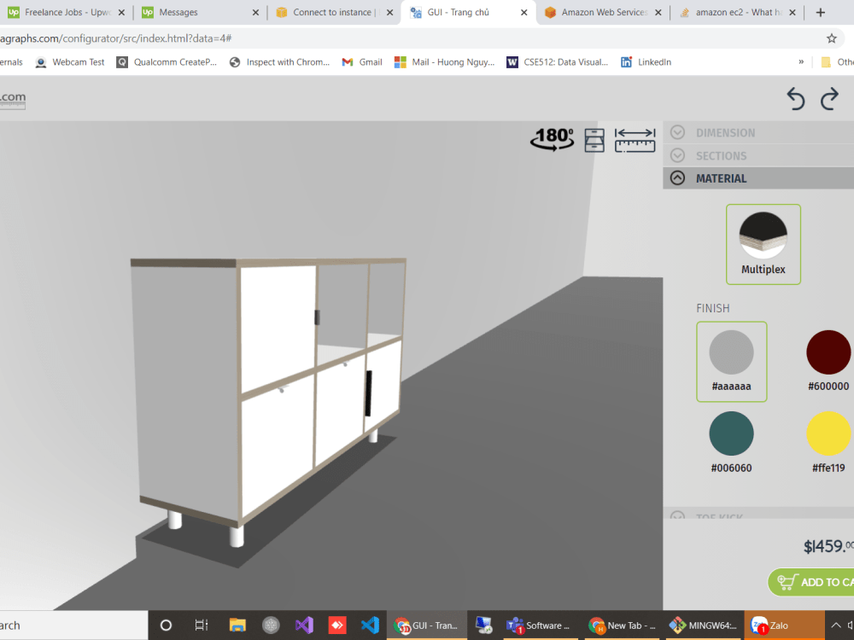The image size is (854, 640).
Task: Choose the #ffe119 yellow finish
Action: coord(828,443)
